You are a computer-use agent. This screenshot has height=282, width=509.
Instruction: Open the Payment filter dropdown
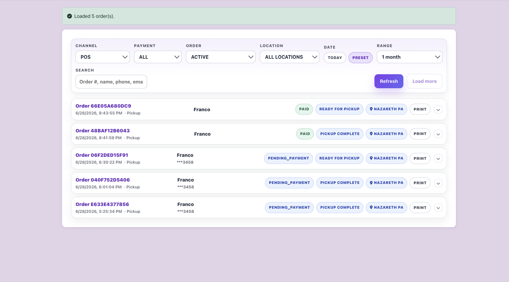point(158,57)
